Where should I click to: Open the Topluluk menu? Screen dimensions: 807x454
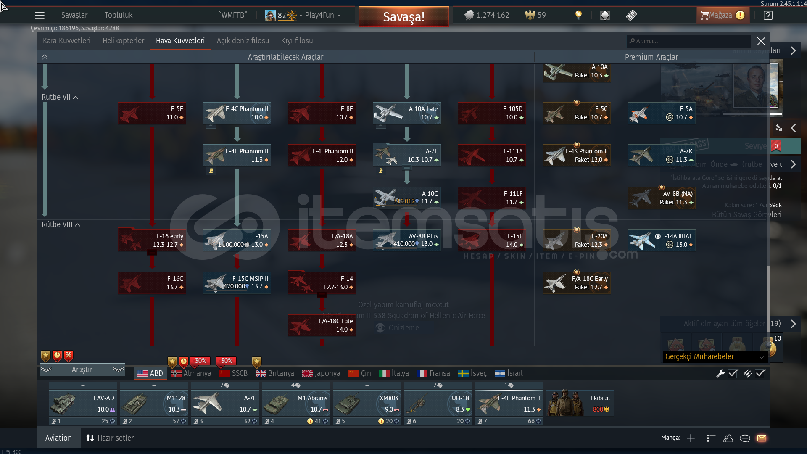(x=119, y=15)
